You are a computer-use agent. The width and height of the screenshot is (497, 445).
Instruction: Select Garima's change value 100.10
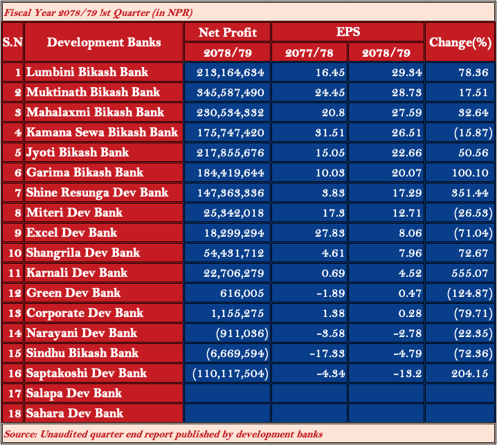point(460,172)
